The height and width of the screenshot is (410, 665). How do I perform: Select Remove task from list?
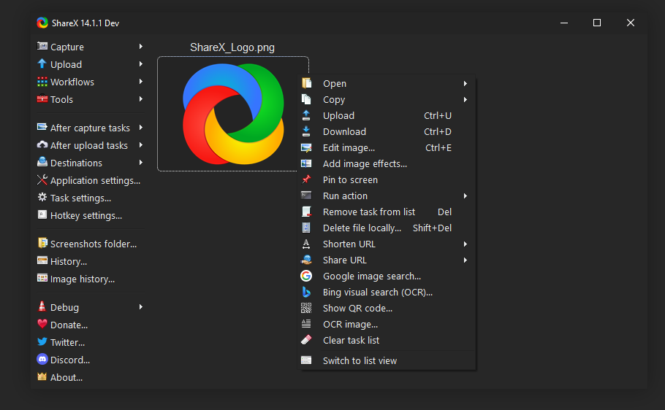[x=387, y=212]
